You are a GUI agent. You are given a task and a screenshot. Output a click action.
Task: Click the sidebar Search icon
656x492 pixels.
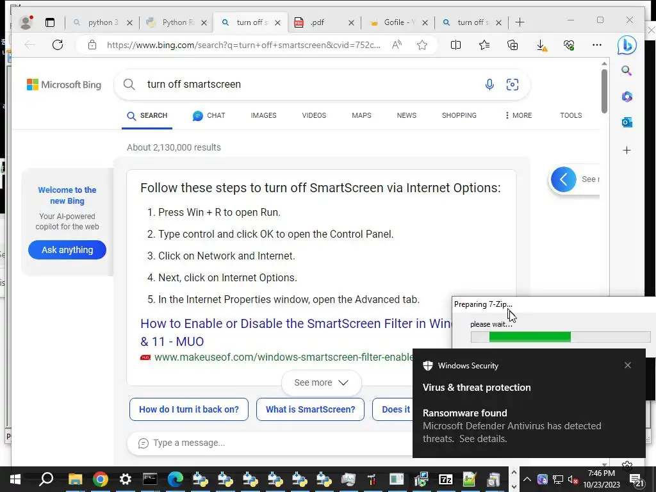click(x=627, y=70)
